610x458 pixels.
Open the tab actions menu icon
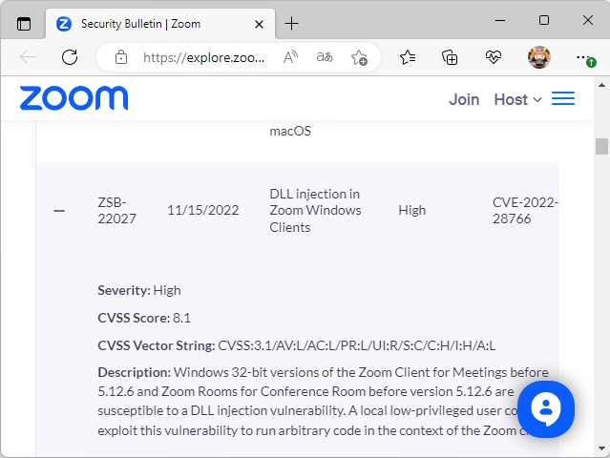pos(24,24)
